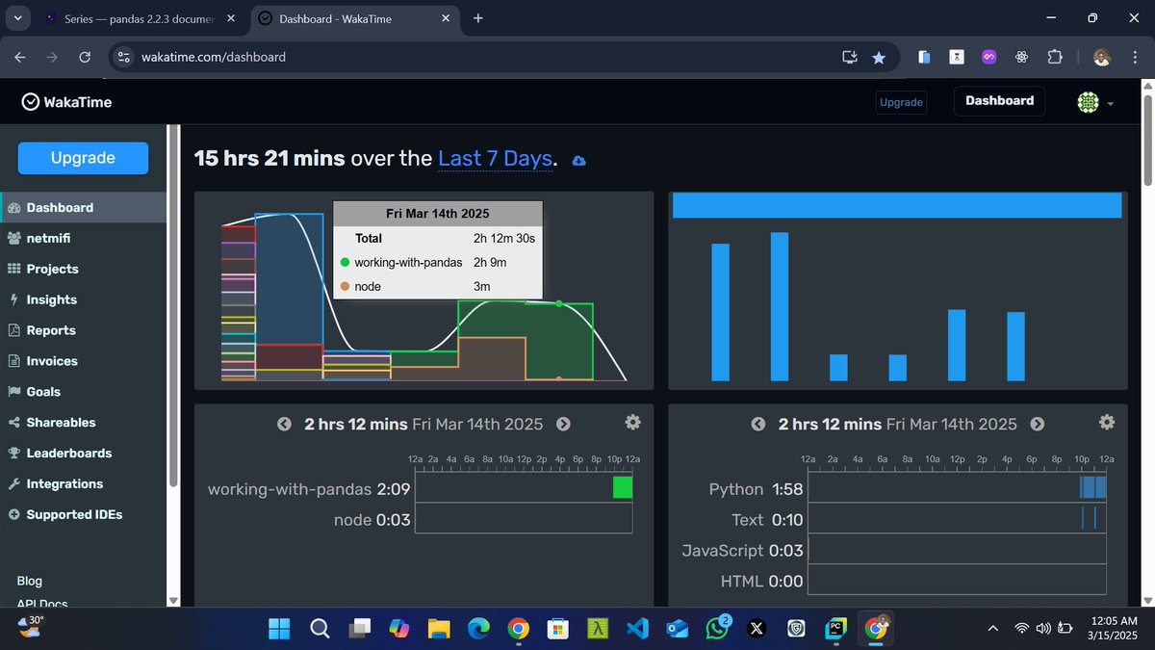The image size is (1155, 650).
Task: Open File Explorer from the taskbar
Action: tap(438, 629)
